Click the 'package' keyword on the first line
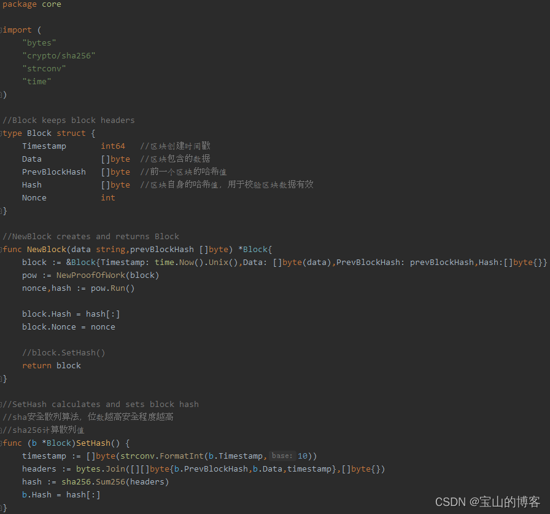Image resolution: width=550 pixels, height=514 pixels. (20, 4)
